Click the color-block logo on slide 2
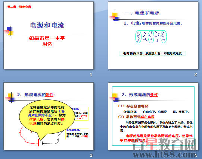The width and height of the screenshot is (202, 159). point(115,17)
